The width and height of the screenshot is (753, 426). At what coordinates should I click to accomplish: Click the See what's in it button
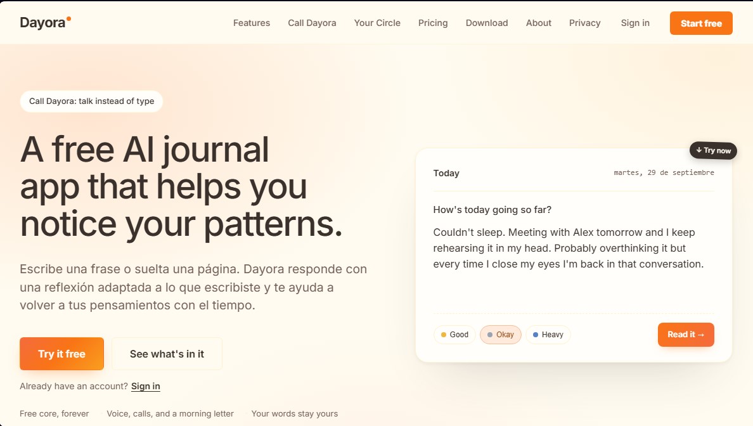point(167,354)
